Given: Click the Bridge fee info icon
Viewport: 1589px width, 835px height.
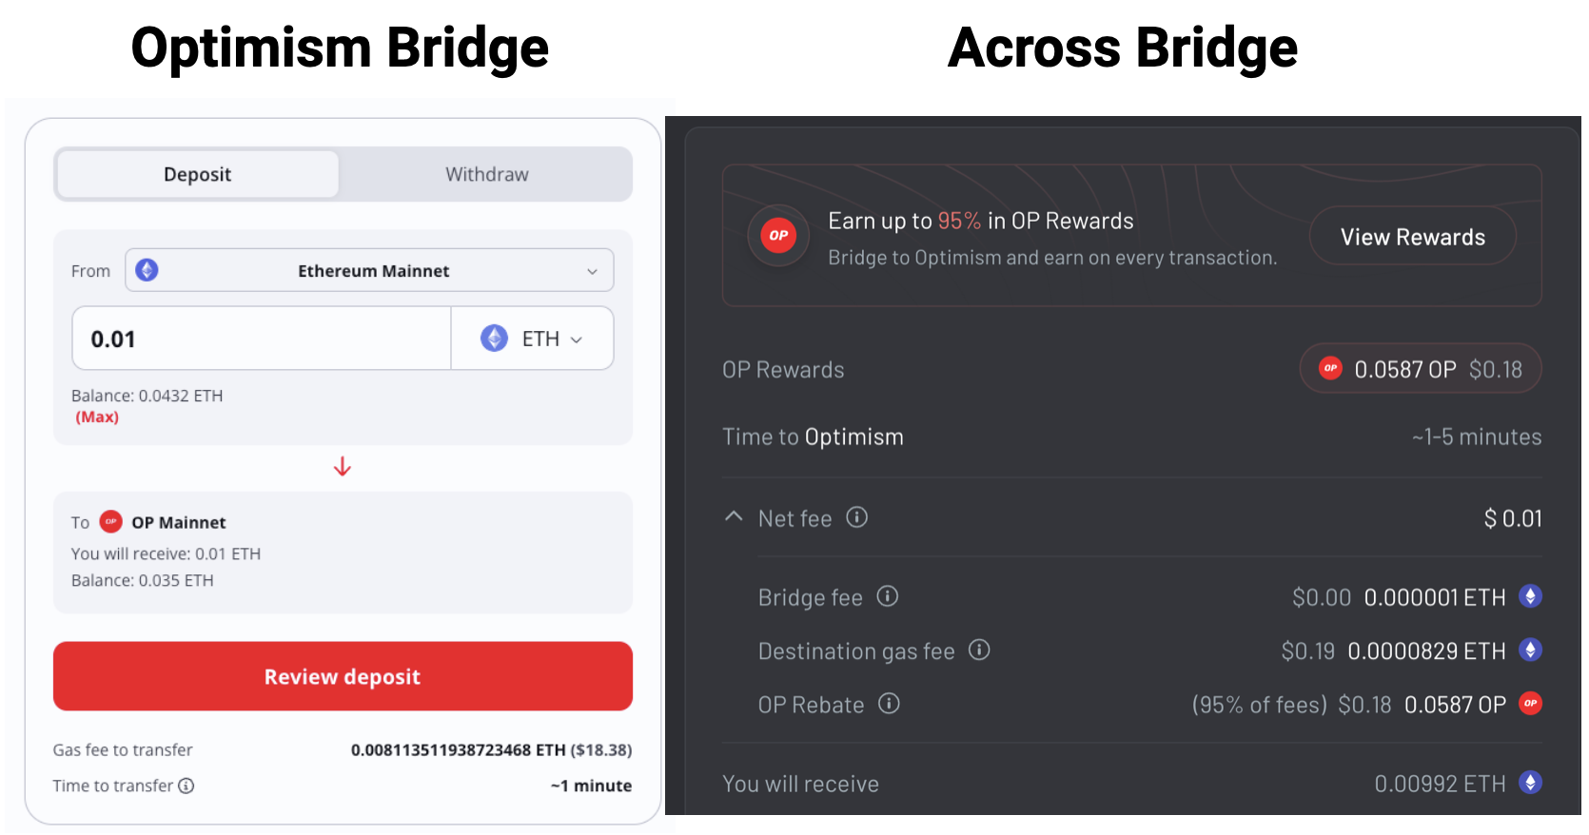Looking at the screenshot, I should 887,596.
